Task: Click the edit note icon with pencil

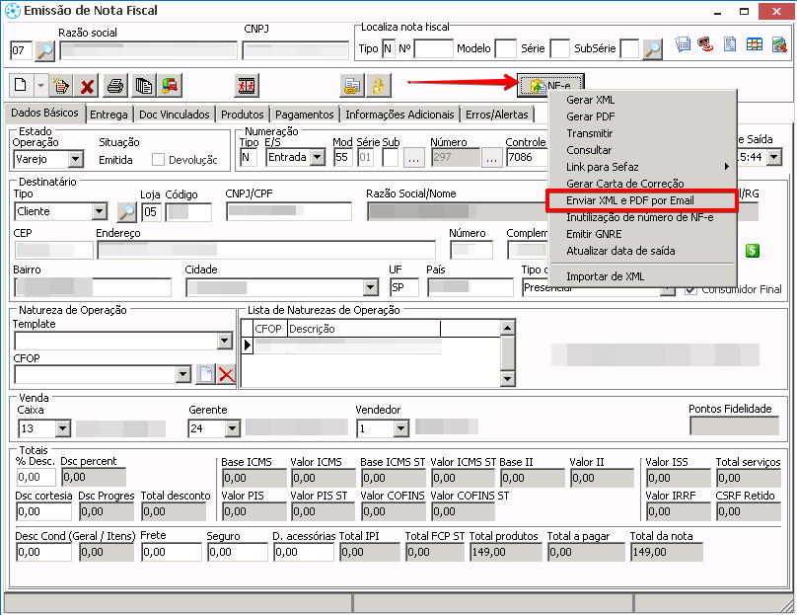Action: coord(61,86)
